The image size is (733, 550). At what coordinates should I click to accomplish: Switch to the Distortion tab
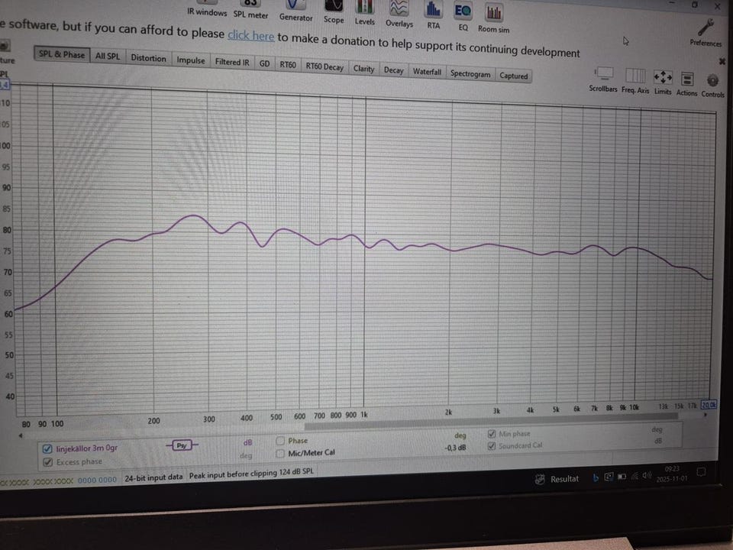(x=148, y=58)
